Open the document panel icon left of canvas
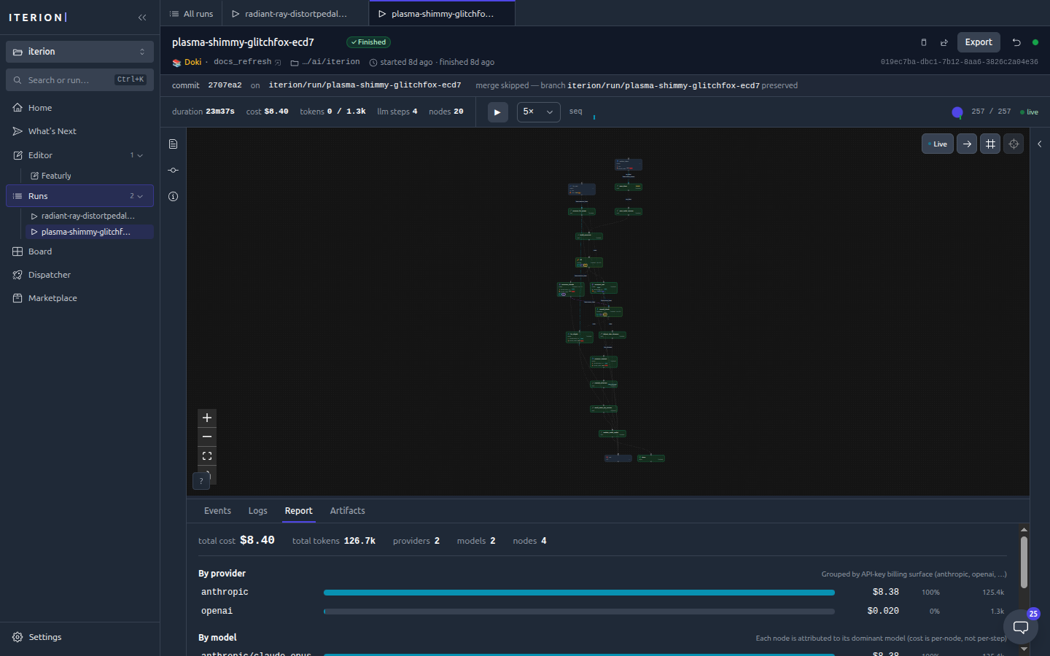The width and height of the screenshot is (1050, 656). [173, 144]
